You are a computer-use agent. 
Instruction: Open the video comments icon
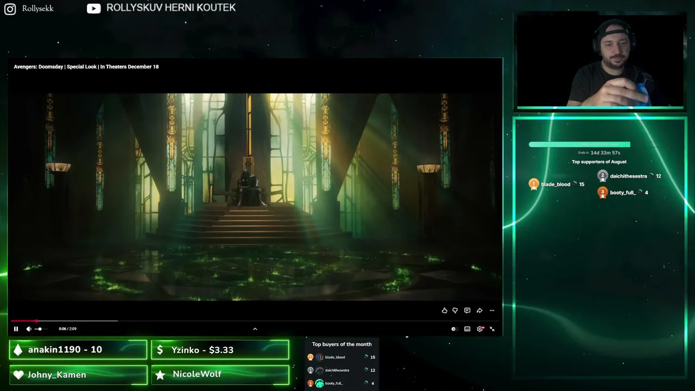pos(467,311)
